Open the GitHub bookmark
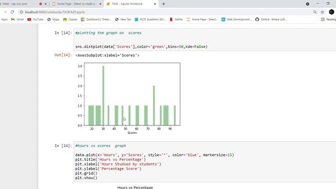 click(271, 19)
